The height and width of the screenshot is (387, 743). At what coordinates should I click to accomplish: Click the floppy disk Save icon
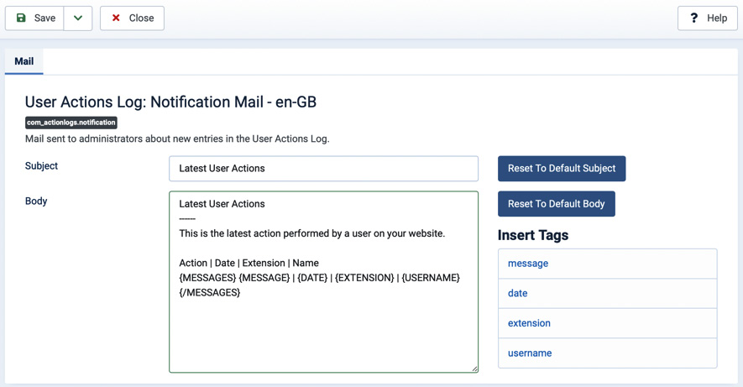pos(21,18)
